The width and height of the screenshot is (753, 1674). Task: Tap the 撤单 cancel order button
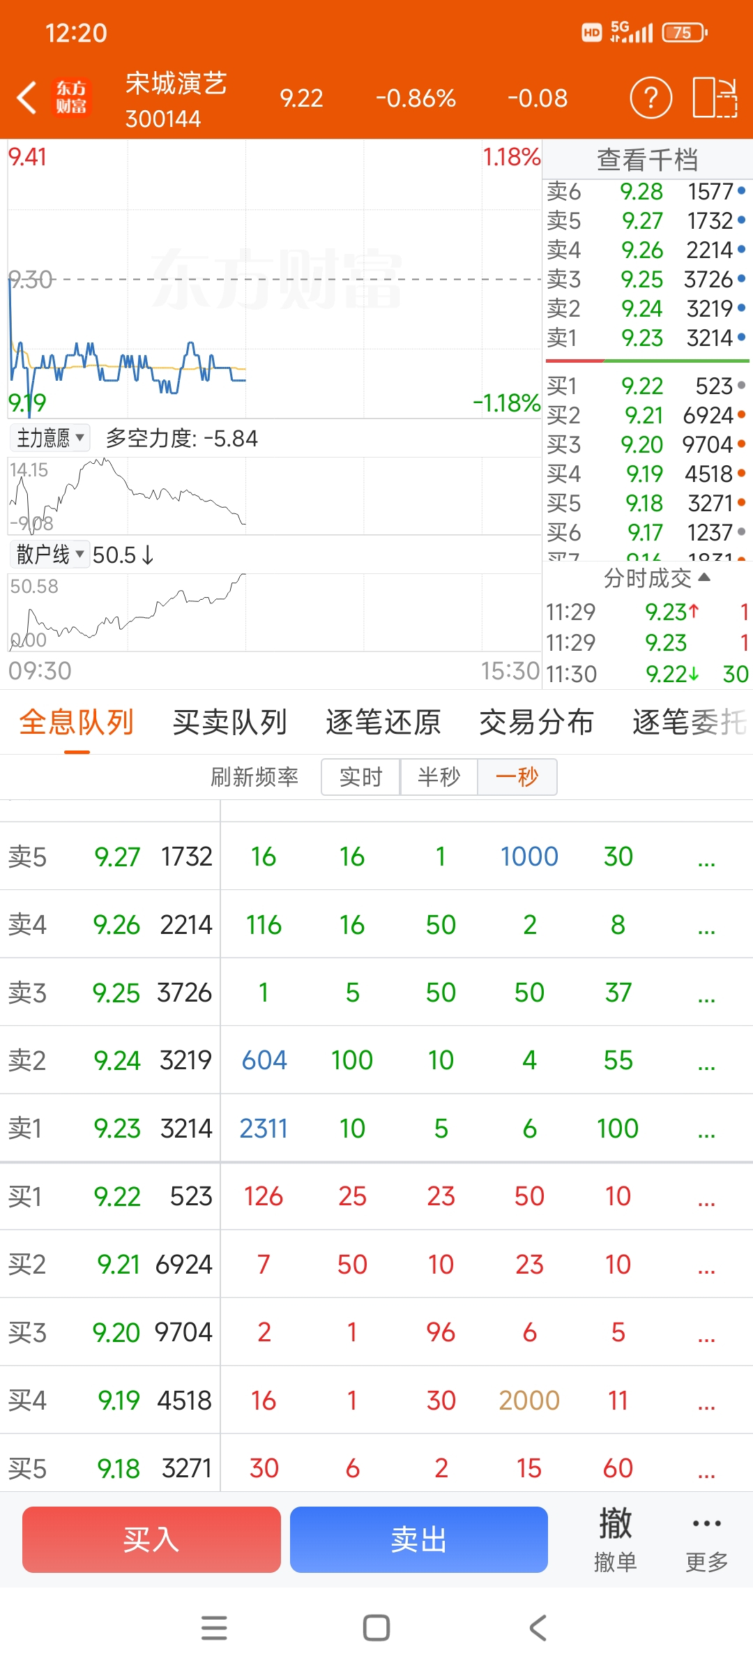click(615, 1540)
